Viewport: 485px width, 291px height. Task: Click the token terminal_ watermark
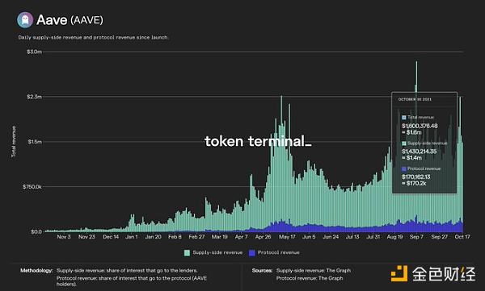[258, 141]
